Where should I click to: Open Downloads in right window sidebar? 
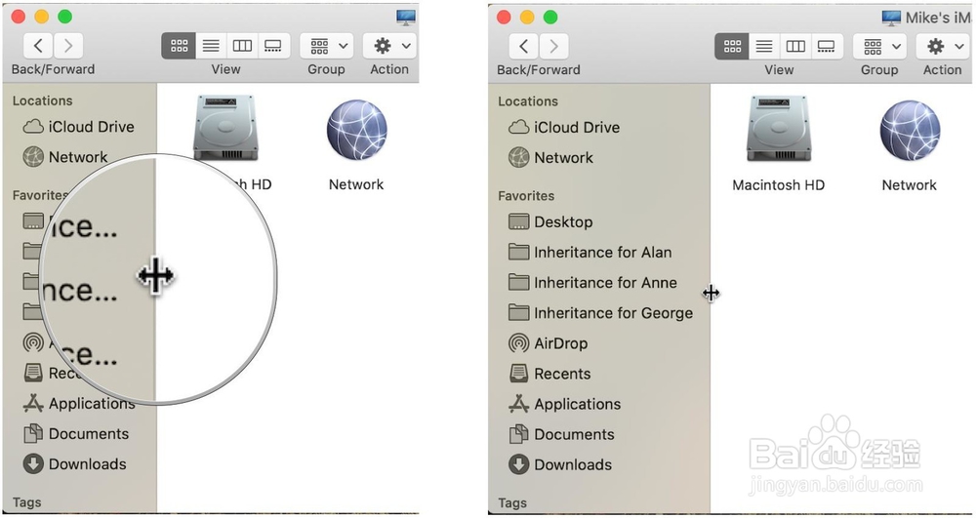tap(560, 464)
